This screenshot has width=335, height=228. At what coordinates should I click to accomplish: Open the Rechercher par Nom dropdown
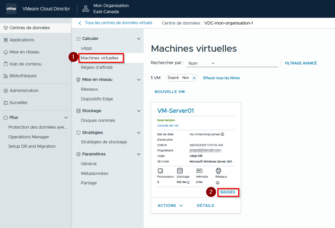click(201, 63)
